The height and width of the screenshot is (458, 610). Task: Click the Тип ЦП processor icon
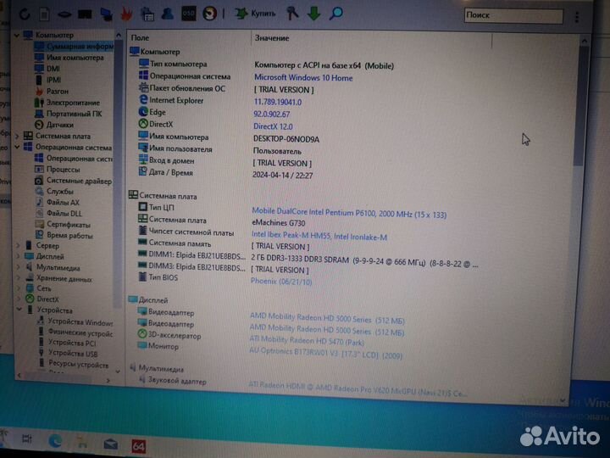[143, 207]
